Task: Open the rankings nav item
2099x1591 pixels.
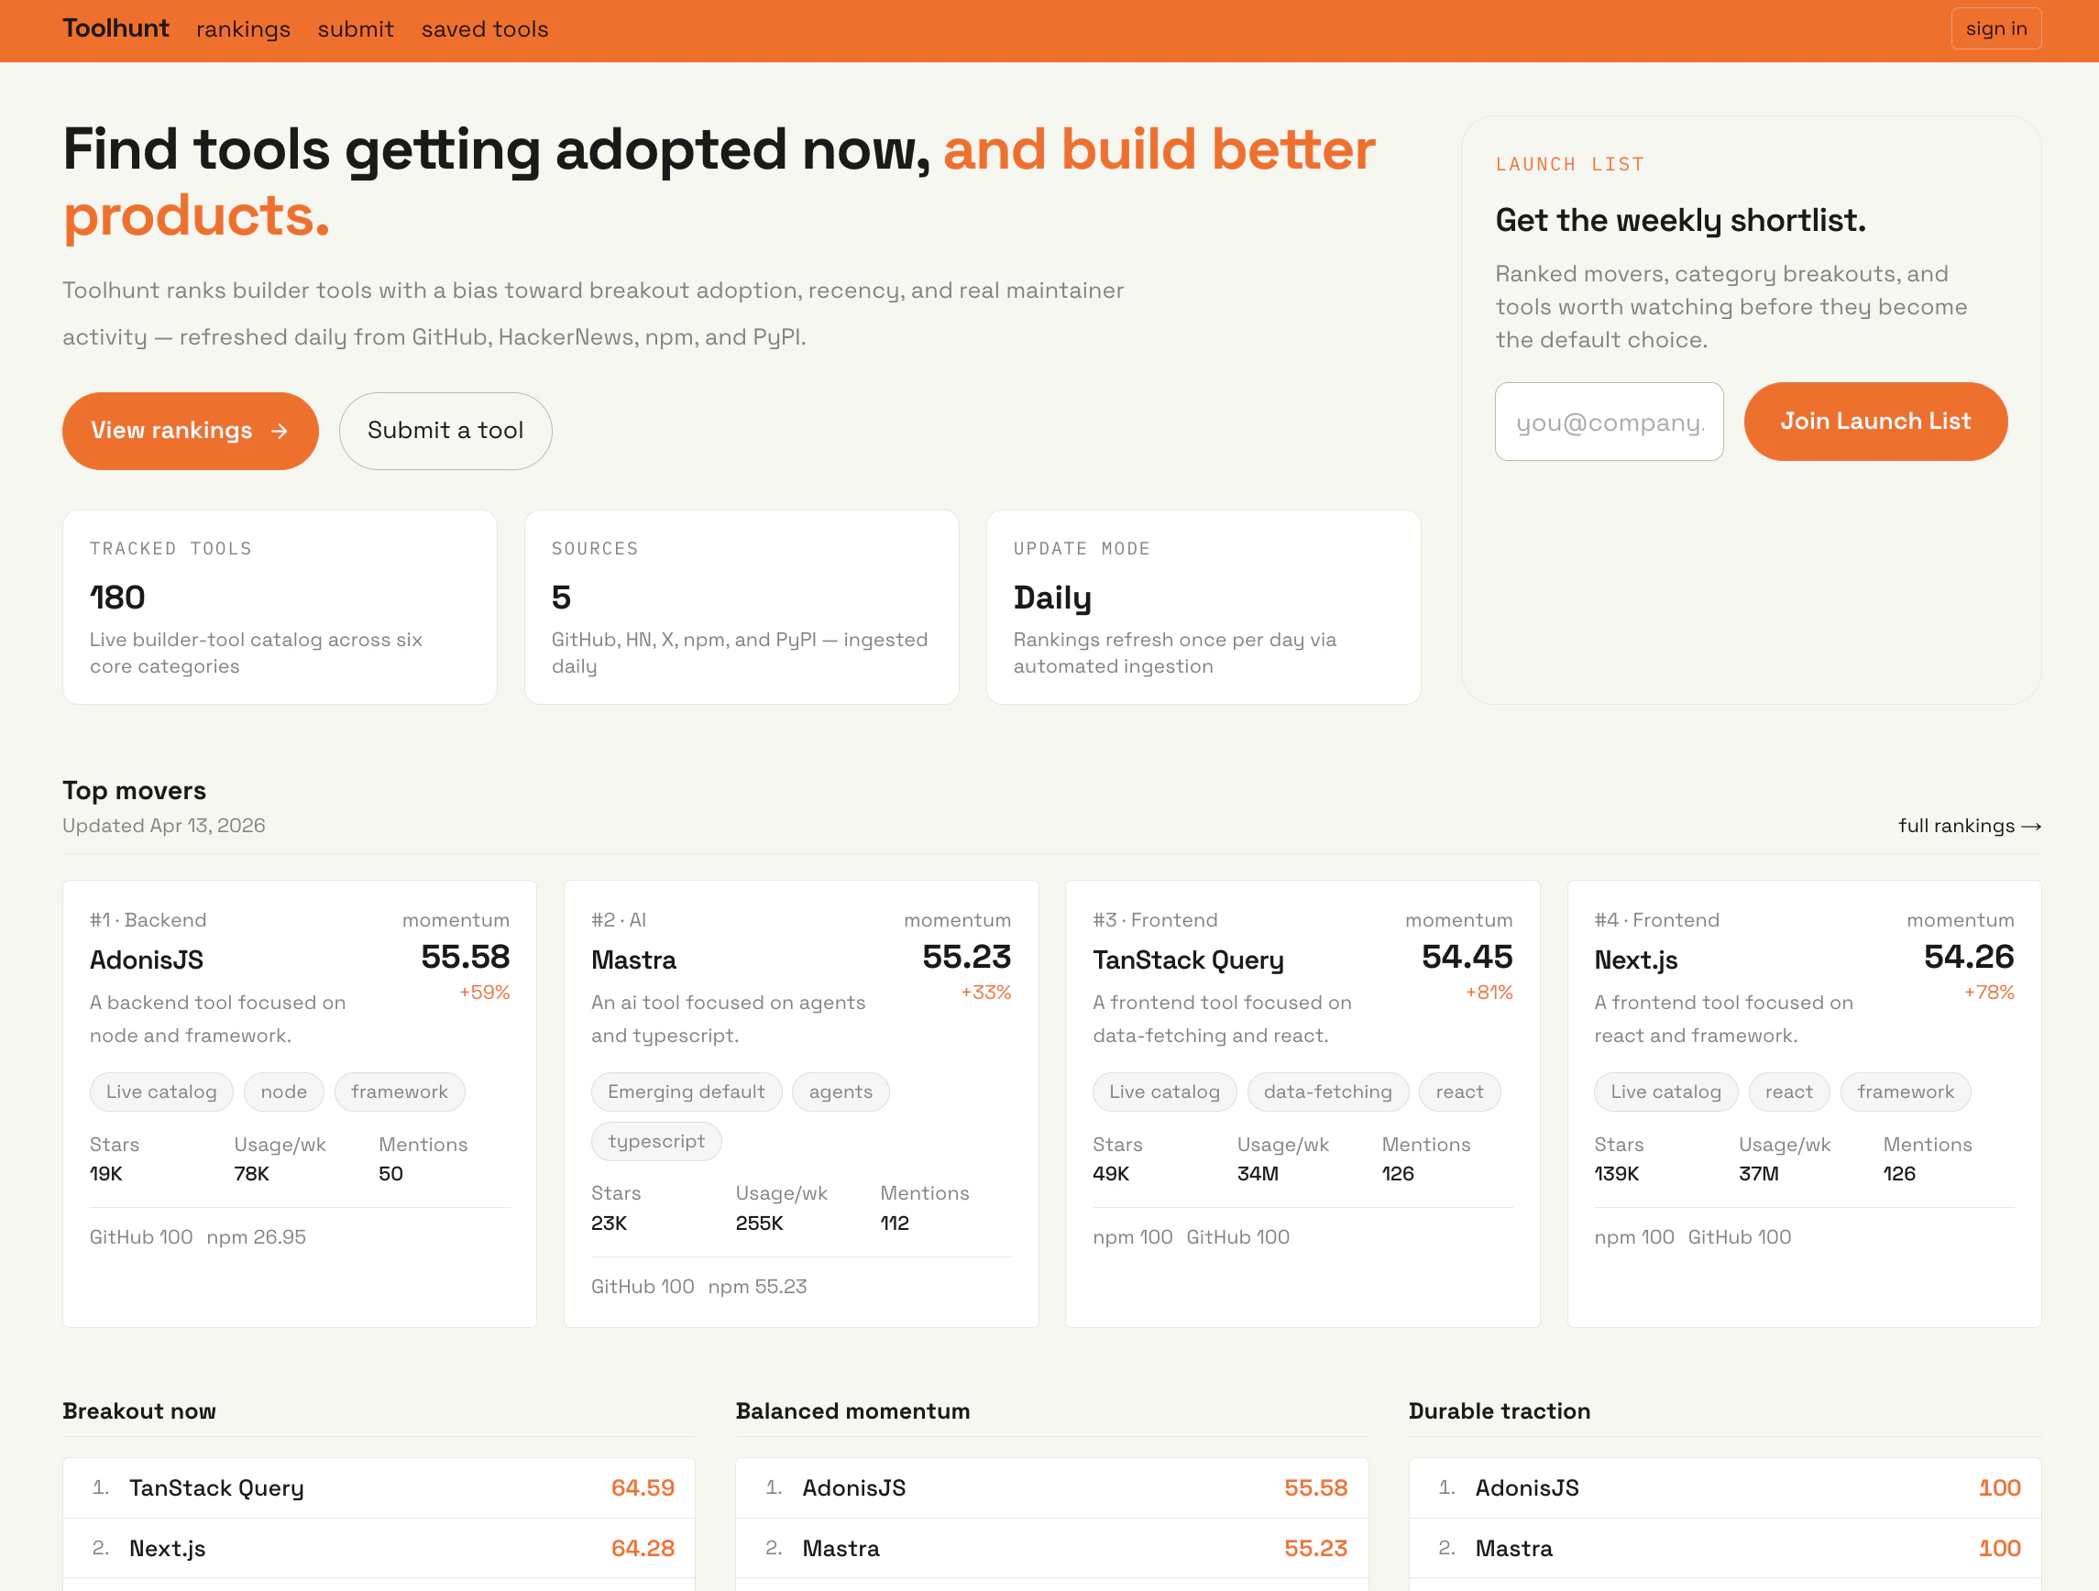Action: [243, 29]
